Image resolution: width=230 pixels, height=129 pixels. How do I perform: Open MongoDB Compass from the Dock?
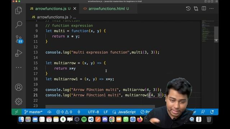[x=63, y=119]
